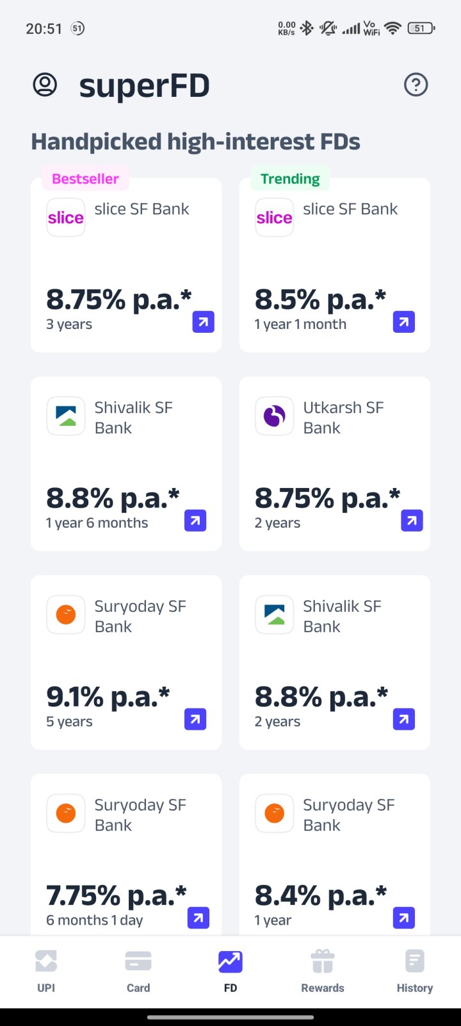The height and width of the screenshot is (1026, 461).
Task: Select the FD tab
Action: coord(230,971)
